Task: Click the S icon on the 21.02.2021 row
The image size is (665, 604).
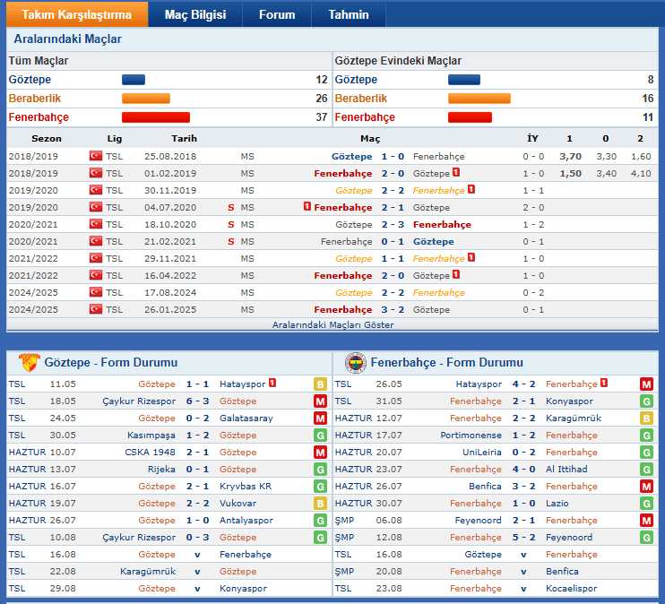Action: click(x=230, y=241)
